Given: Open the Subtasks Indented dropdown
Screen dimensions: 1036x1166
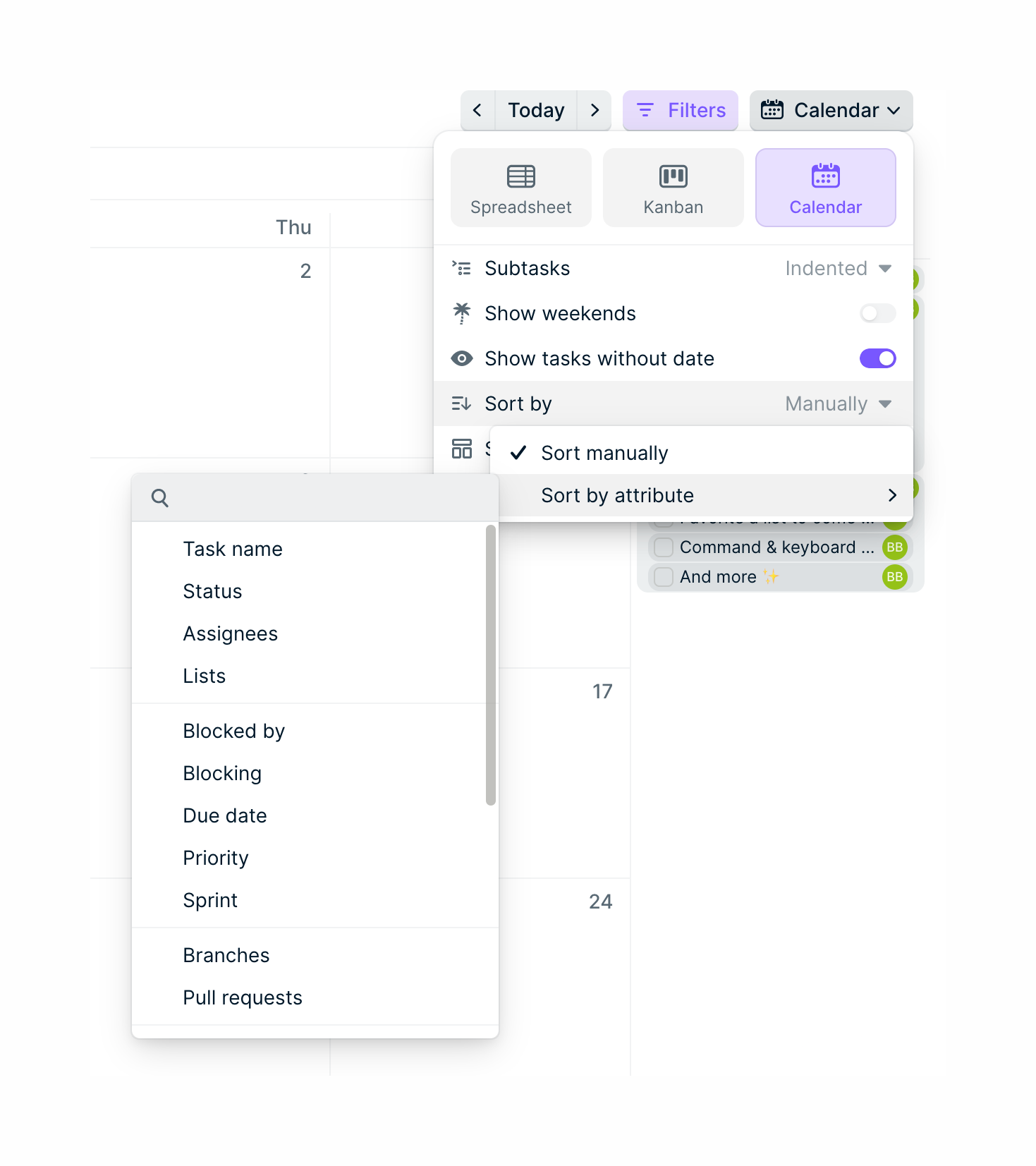Looking at the screenshot, I should tap(838, 268).
